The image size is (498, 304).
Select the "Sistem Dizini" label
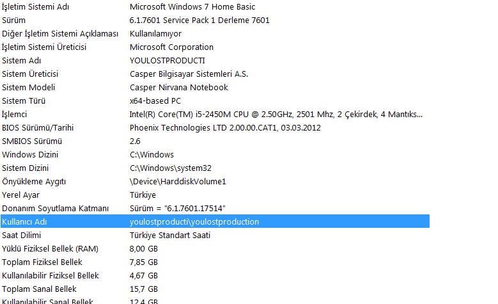[26, 168]
